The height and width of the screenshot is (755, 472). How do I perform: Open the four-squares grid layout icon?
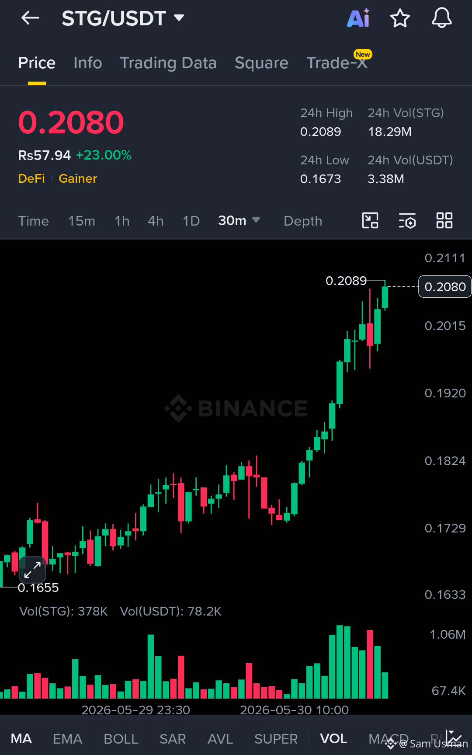[444, 221]
